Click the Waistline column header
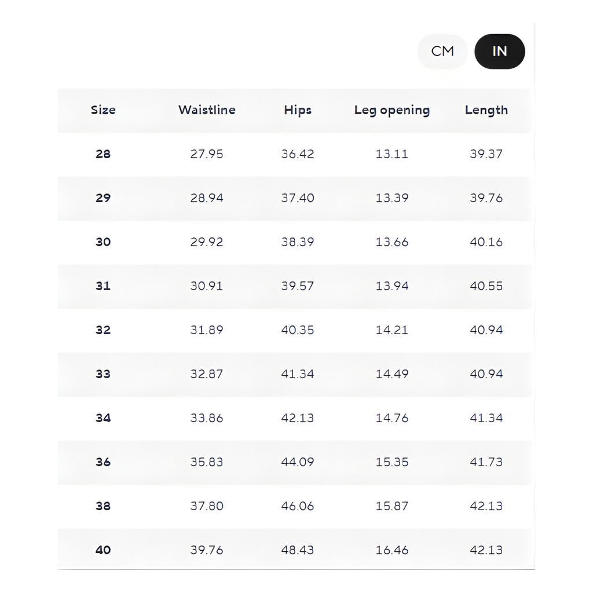Viewport: 593px width, 593px height. [x=207, y=110]
